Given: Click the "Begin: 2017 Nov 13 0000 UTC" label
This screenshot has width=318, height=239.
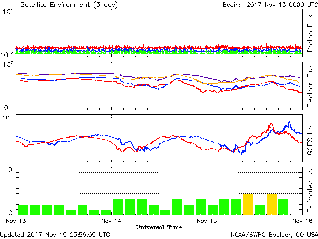Looking at the screenshot, I should (270, 5).
